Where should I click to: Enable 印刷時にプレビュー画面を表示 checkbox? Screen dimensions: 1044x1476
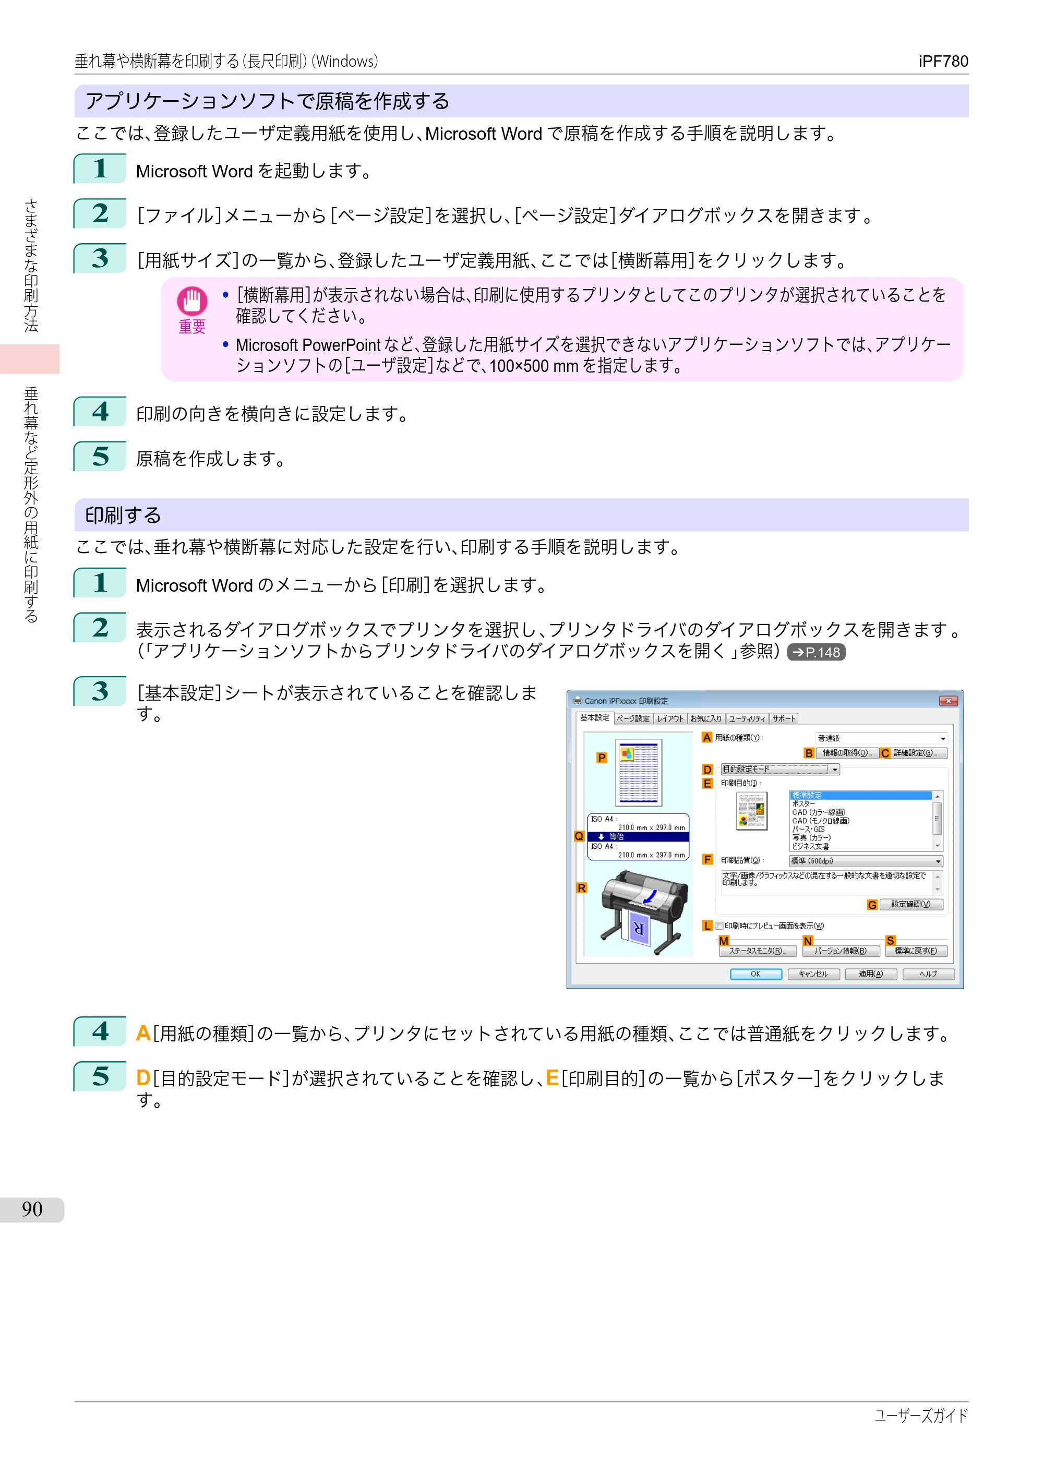tap(719, 926)
